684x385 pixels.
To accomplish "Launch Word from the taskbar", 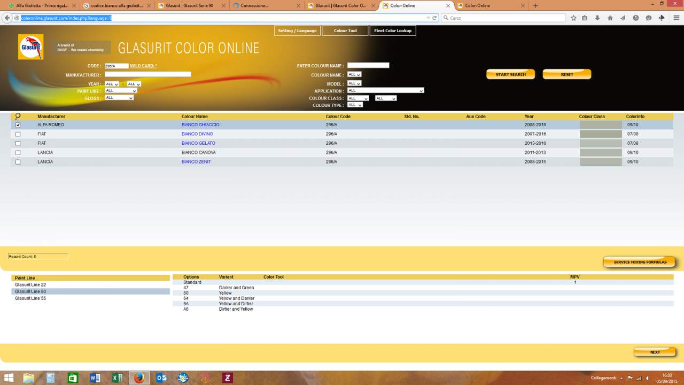I will click(x=95, y=378).
